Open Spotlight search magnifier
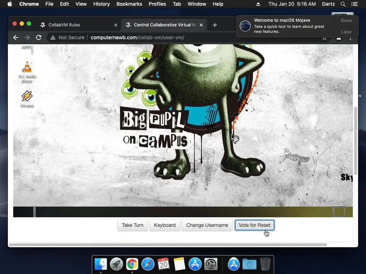 (343, 4)
